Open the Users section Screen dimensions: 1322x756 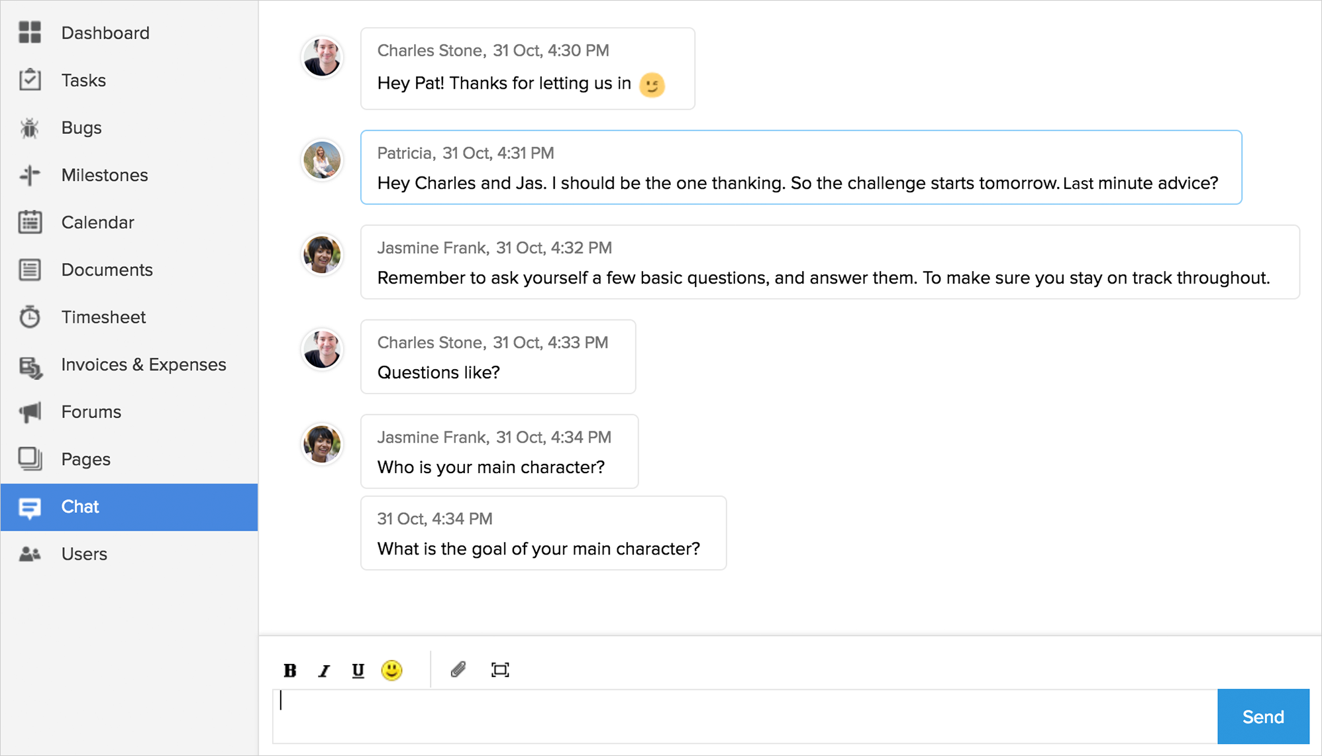[x=84, y=554]
